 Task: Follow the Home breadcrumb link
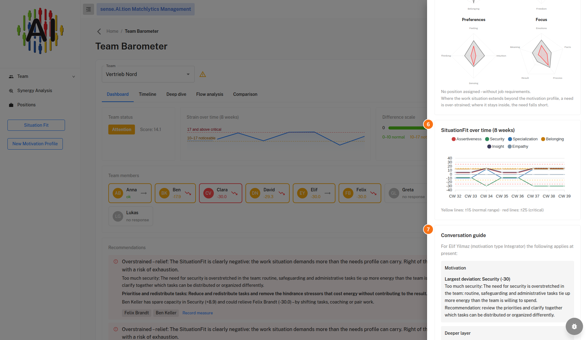[x=112, y=31]
